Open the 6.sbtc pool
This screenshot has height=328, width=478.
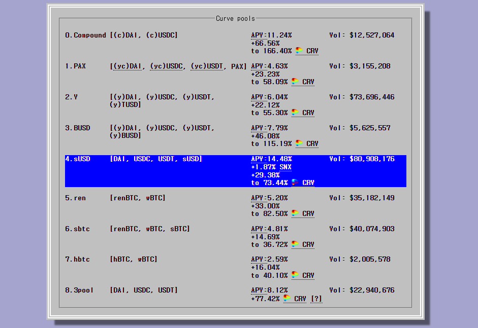click(235, 236)
